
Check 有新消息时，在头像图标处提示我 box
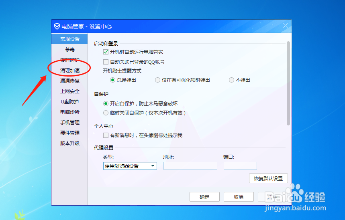click(x=106, y=135)
